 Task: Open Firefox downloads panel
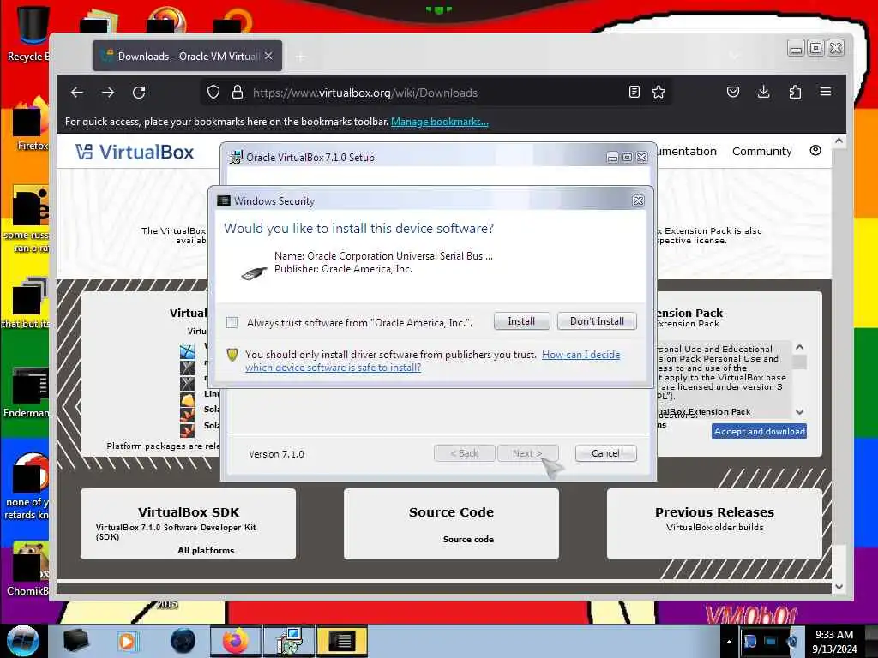pos(763,92)
